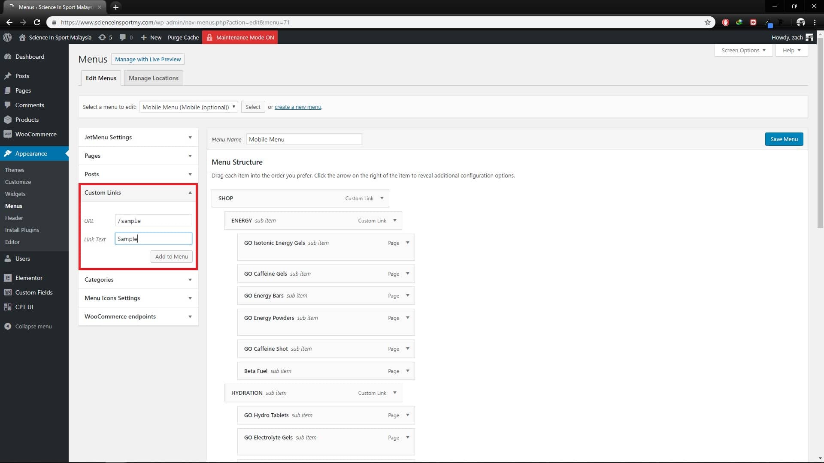Reload the page with the browser refresh icon

point(37,22)
